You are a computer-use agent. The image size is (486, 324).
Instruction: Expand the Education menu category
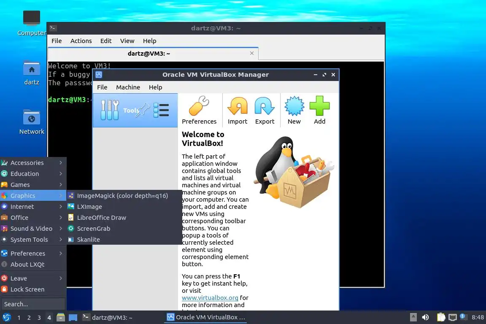pyautogui.click(x=33, y=174)
